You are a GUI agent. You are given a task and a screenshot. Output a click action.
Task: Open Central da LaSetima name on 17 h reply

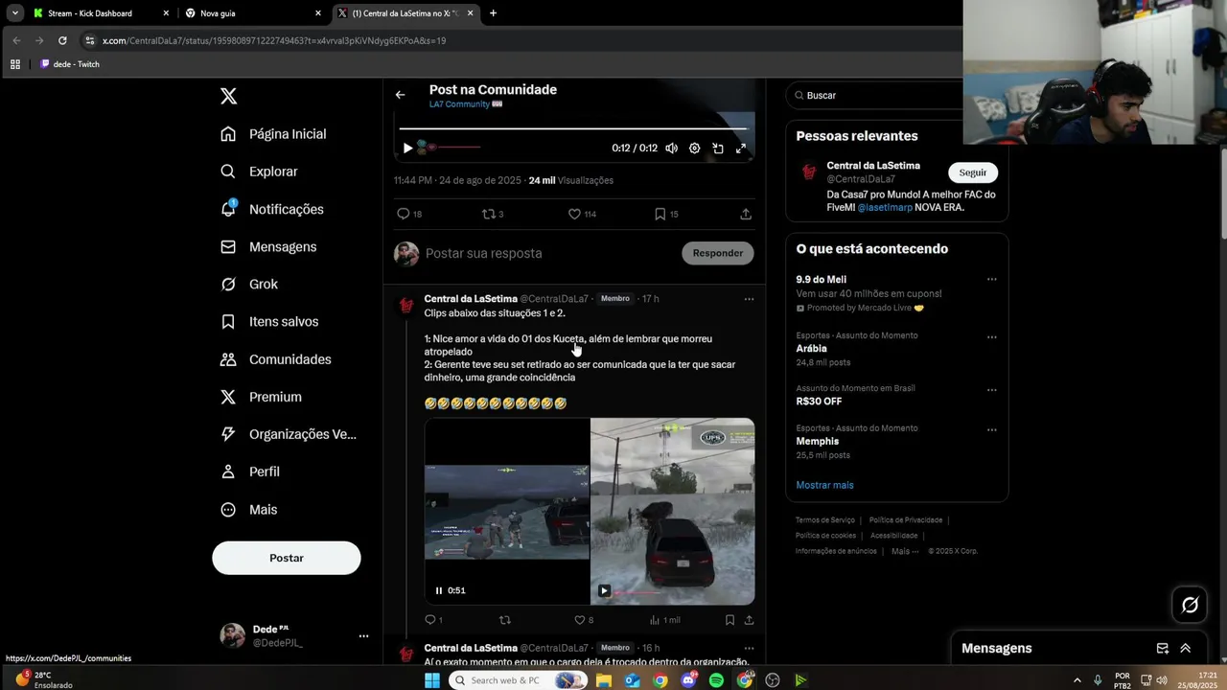[x=471, y=299]
